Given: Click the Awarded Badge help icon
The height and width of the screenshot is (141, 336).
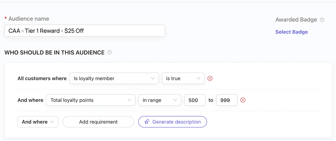Looking at the screenshot, I should point(322,20).
